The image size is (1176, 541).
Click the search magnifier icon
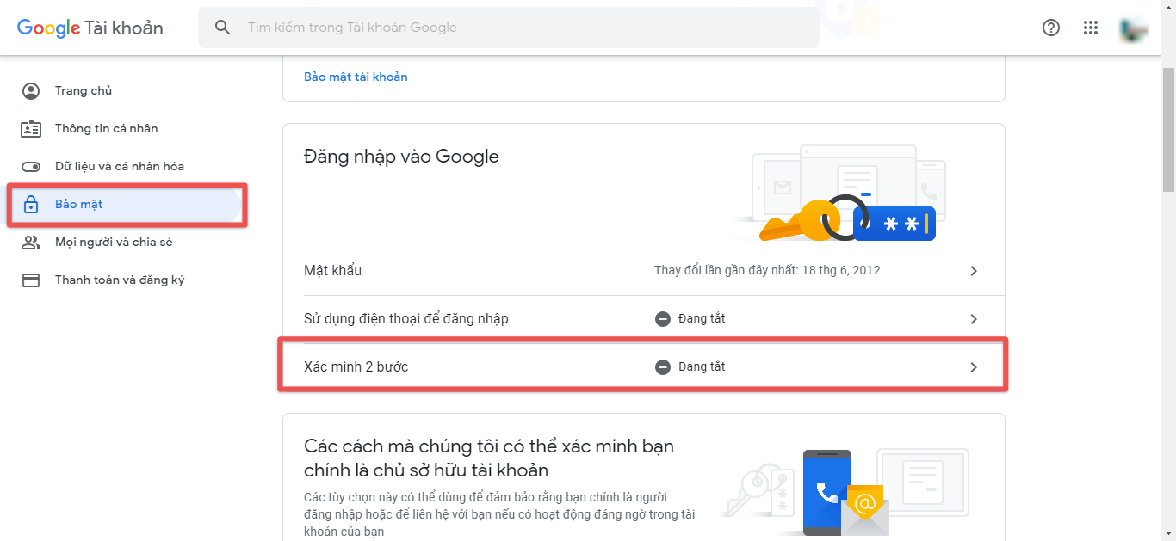point(223,28)
